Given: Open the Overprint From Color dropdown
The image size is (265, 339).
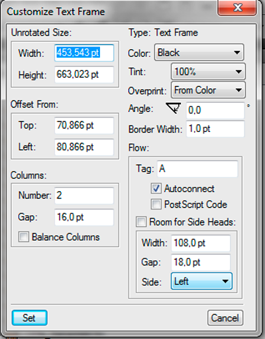Looking at the screenshot, I should tap(208, 90).
